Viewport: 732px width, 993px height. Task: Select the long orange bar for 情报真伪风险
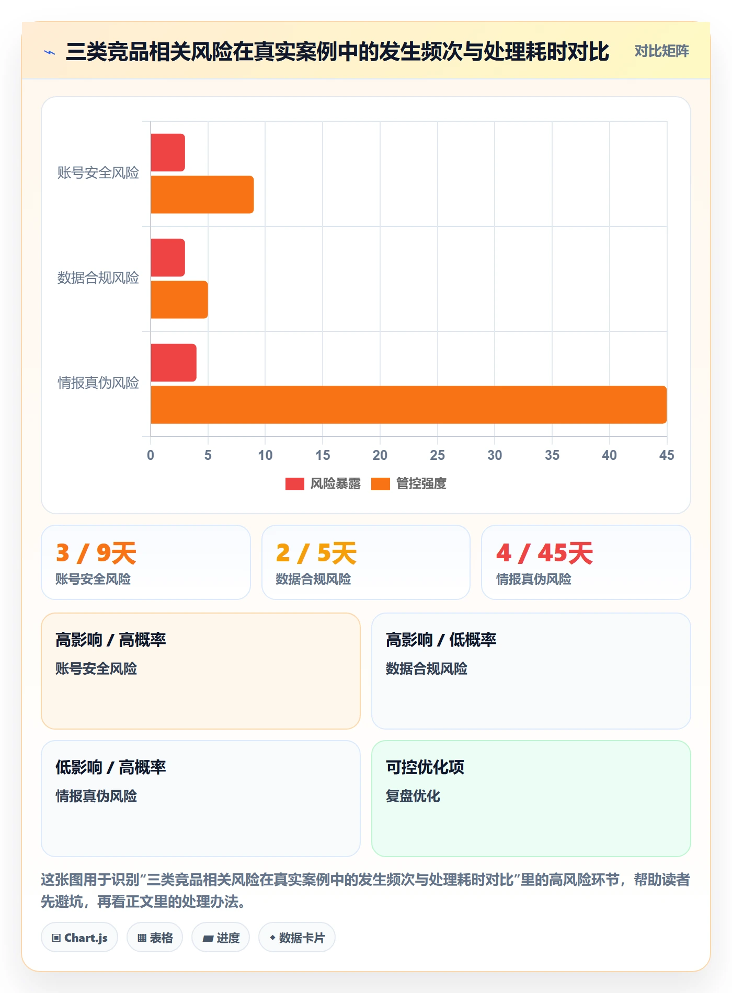click(x=409, y=405)
